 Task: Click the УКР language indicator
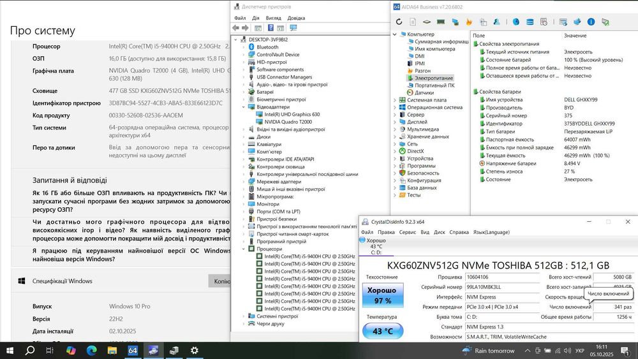pyautogui.click(x=580, y=351)
